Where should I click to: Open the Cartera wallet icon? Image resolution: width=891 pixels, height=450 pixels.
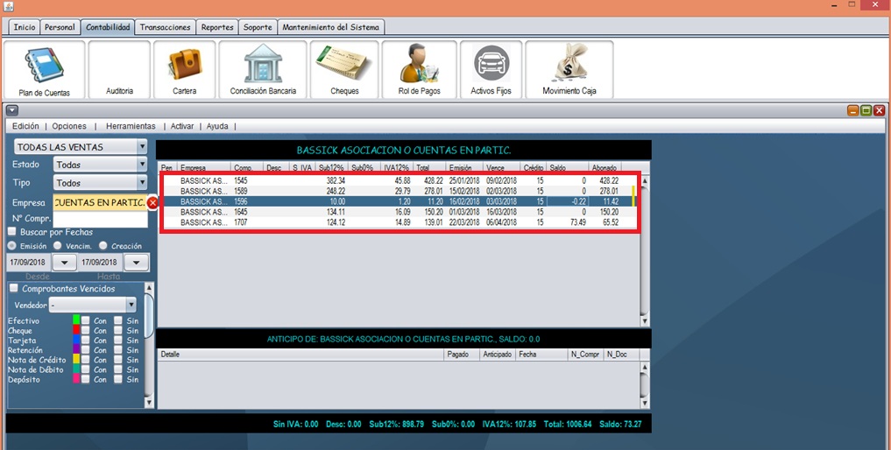click(184, 69)
